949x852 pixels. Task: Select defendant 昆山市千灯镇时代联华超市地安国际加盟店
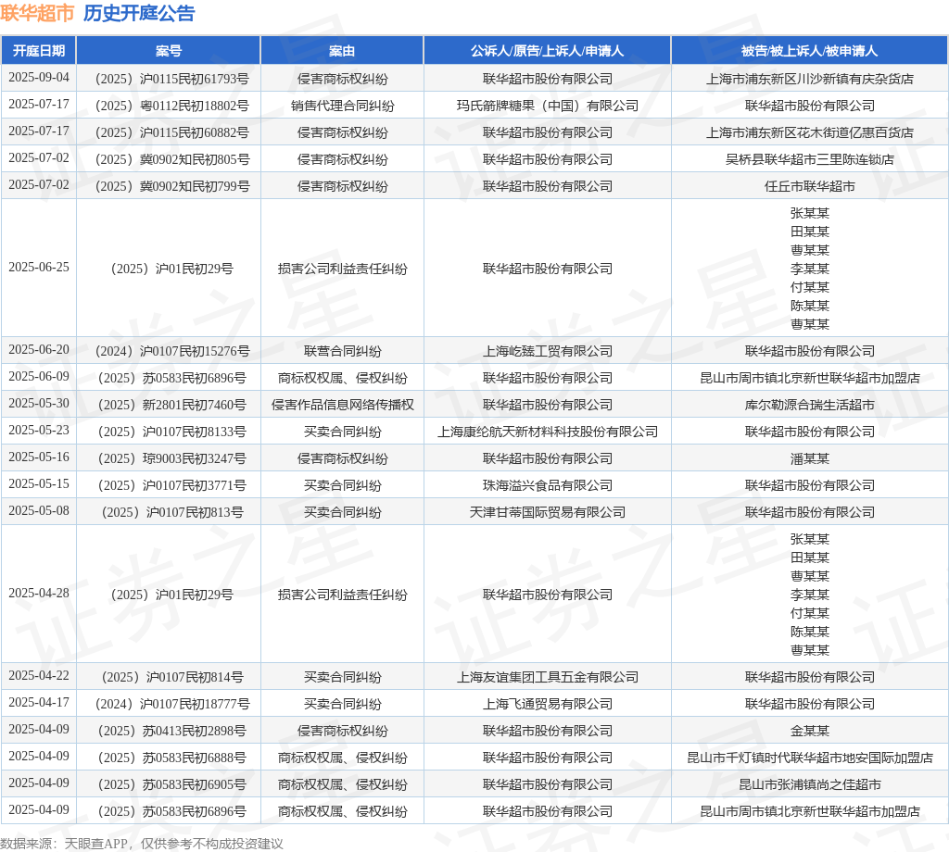click(810, 758)
